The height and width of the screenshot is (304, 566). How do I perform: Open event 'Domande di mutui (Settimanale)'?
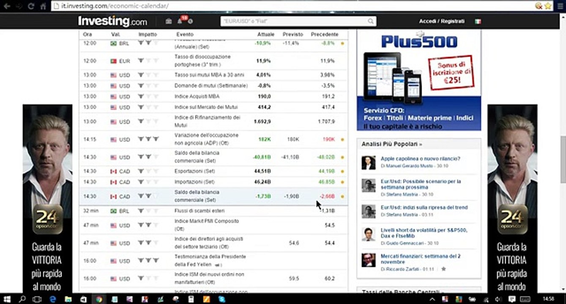click(x=211, y=86)
